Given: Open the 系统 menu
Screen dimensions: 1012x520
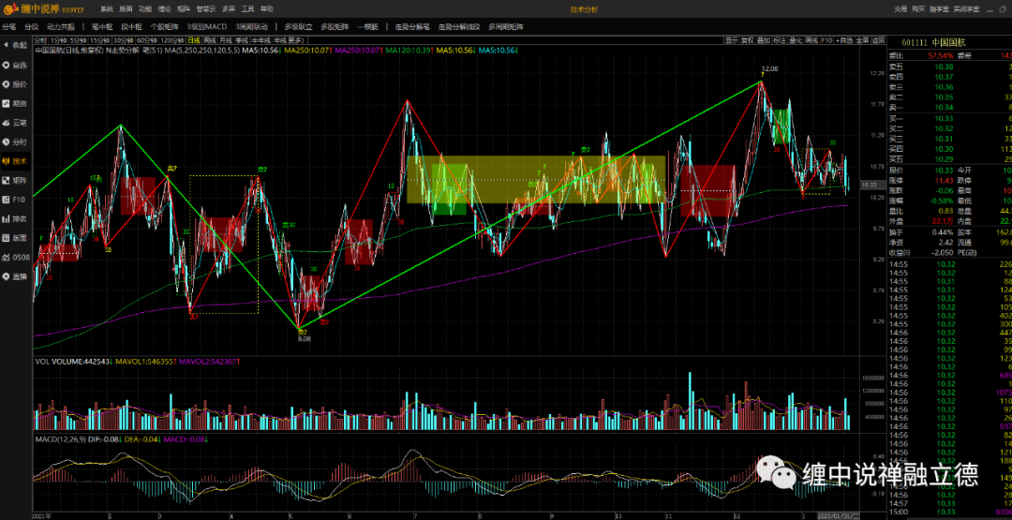Looking at the screenshot, I should click(x=107, y=9).
